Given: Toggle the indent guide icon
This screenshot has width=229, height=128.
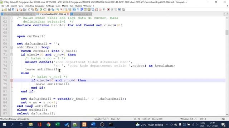Looking at the screenshot, I should pyautogui.click(x=82, y=10).
